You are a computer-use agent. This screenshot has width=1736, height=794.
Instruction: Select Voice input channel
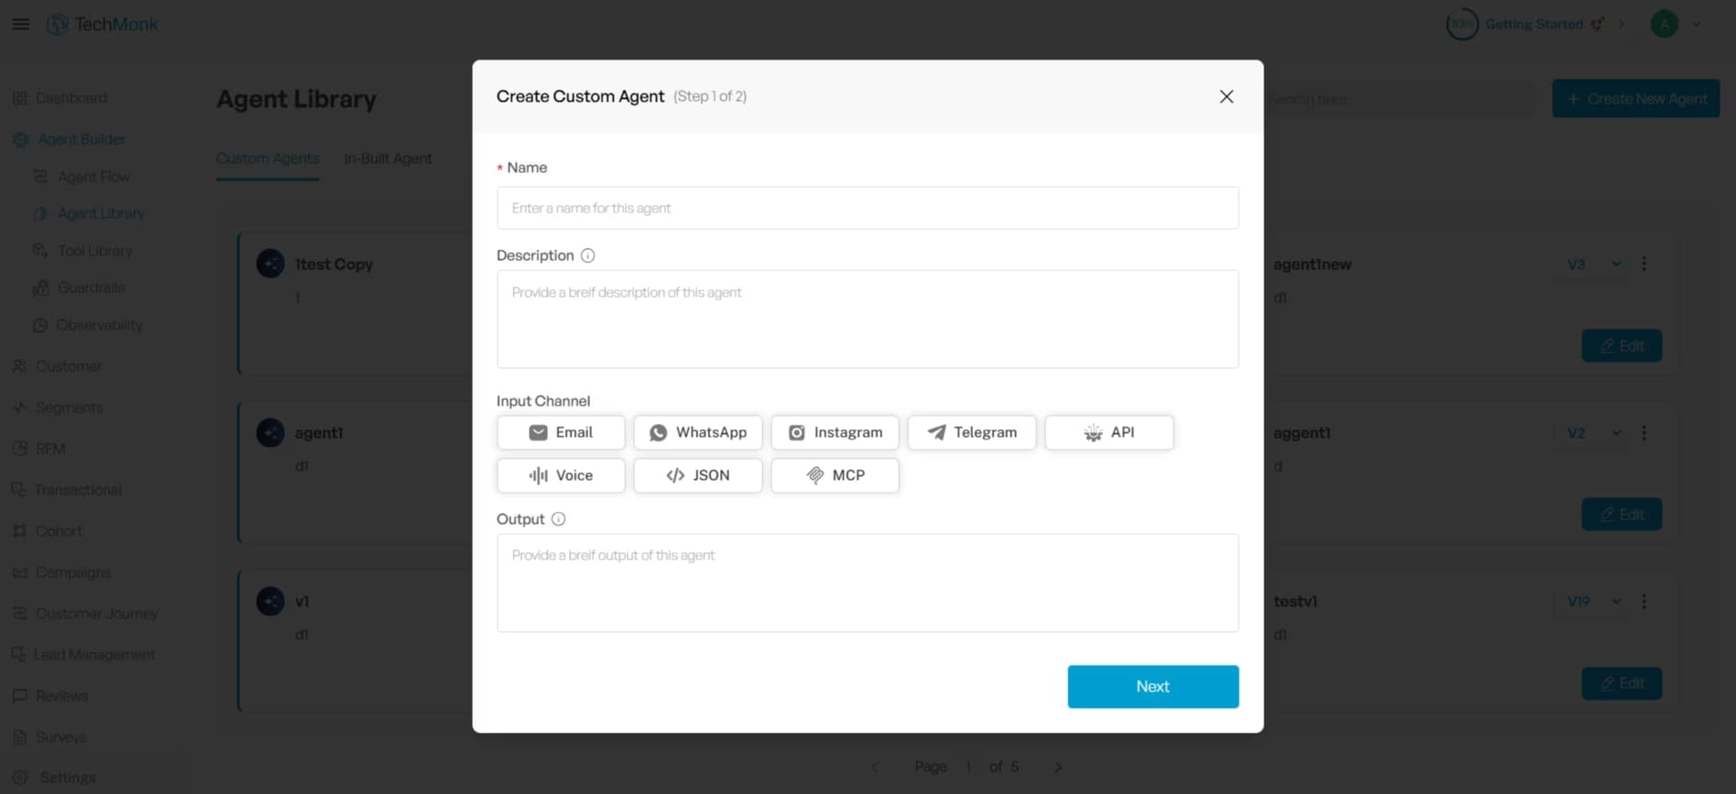point(561,475)
